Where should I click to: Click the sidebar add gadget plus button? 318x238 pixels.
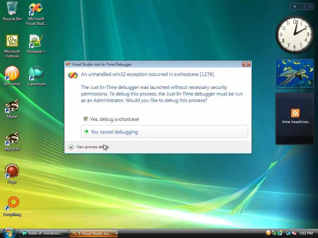click(295, 7)
